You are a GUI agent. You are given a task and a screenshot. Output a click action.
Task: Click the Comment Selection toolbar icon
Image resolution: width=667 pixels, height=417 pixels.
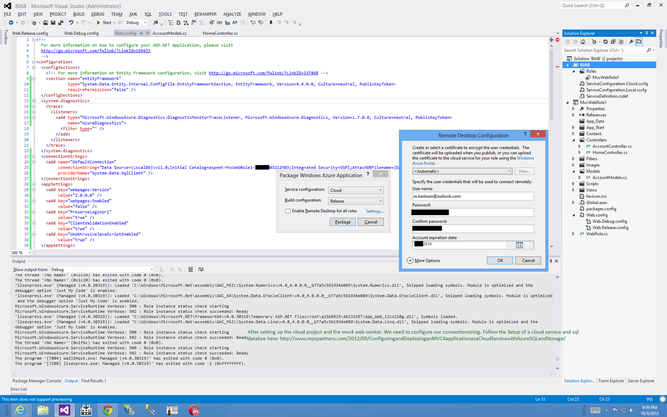pyautogui.click(x=253, y=23)
